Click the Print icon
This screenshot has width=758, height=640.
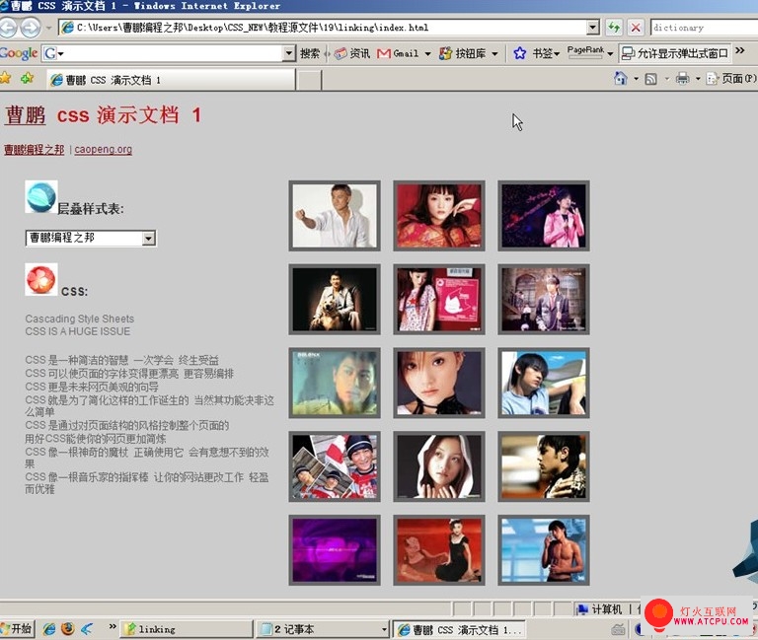point(683,78)
